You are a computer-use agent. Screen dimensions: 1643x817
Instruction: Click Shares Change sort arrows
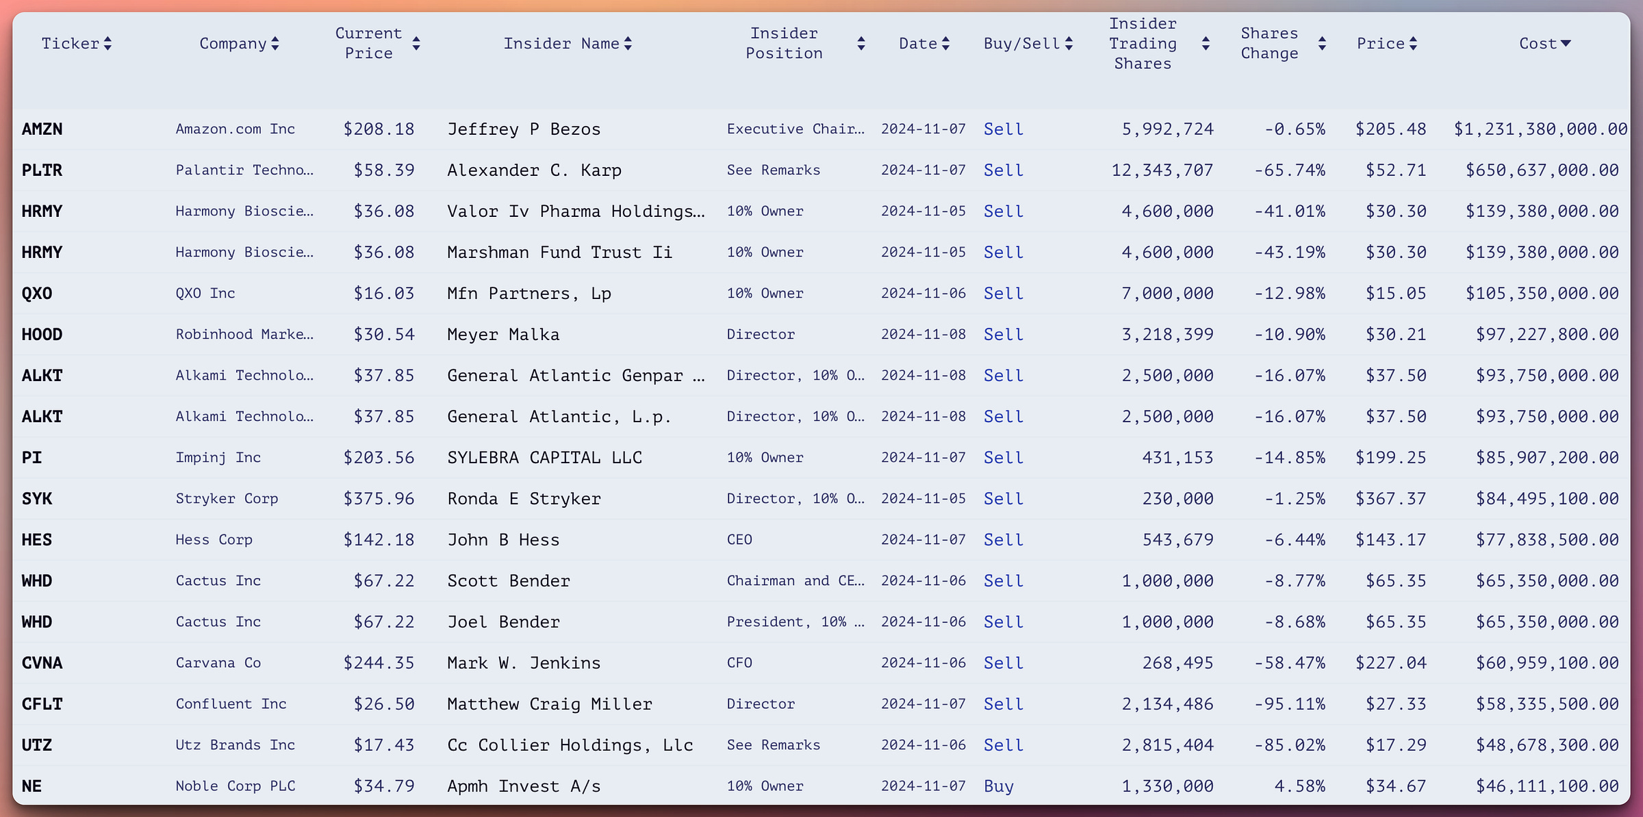tap(1323, 44)
